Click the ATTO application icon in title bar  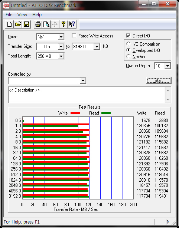[x=6, y=6]
